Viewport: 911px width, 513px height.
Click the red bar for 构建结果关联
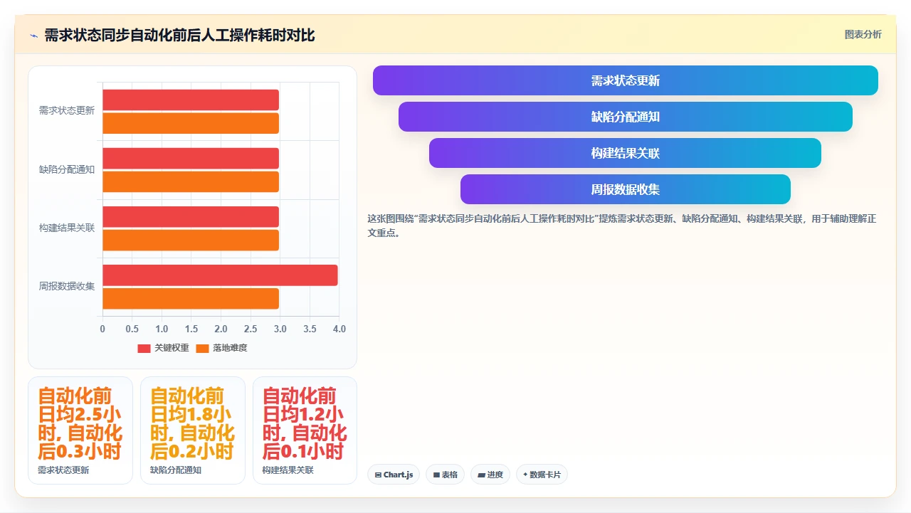tap(191, 217)
